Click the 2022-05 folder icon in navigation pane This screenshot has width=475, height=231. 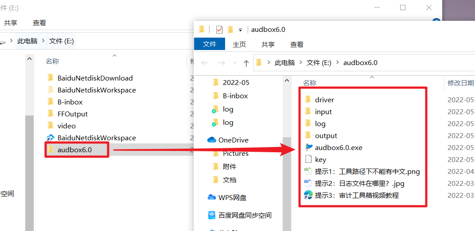point(216,82)
